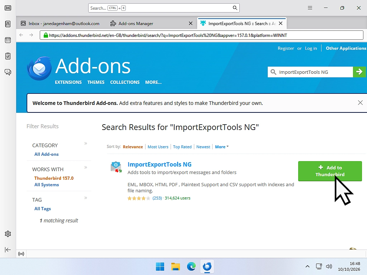The width and height of the screenshot is (367, 275).
Task: Open the Mail space icon in sidebar
Action: point(8,8)
